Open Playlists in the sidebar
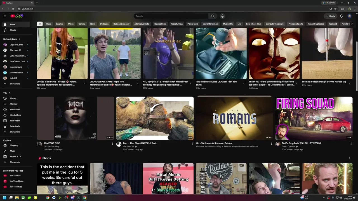358x201 pixels. pos(14,104)
